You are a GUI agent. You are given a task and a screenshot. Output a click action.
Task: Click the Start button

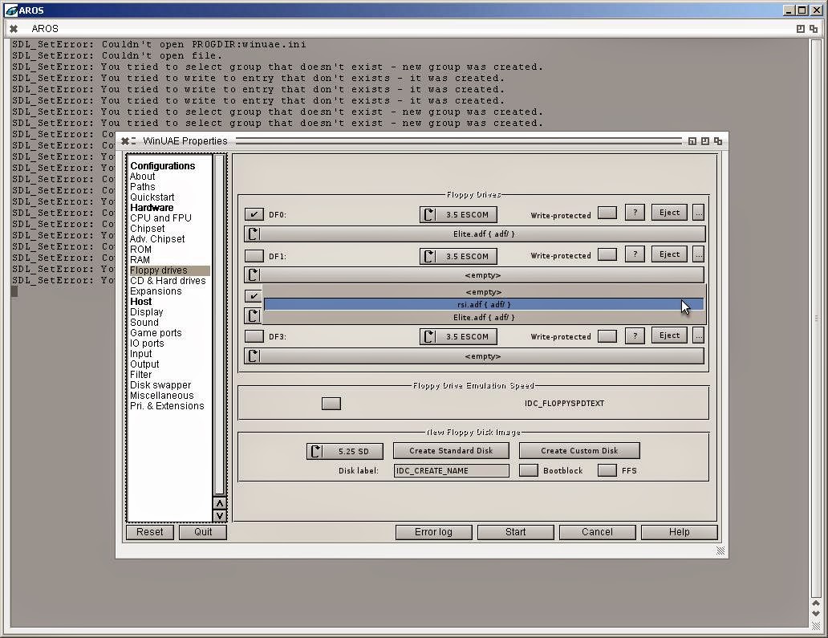point(515,532)
